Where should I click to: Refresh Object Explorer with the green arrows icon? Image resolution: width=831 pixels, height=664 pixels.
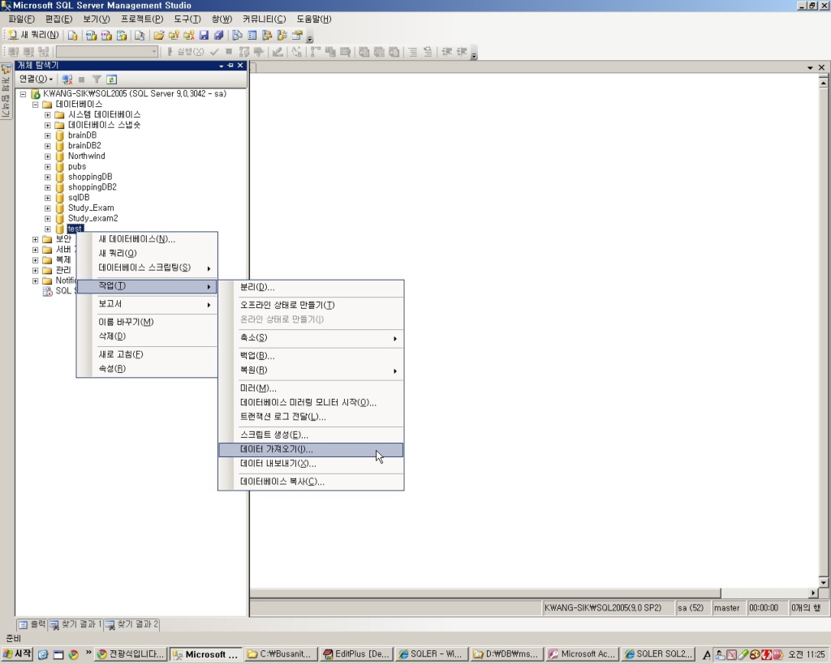click(111, 79)
